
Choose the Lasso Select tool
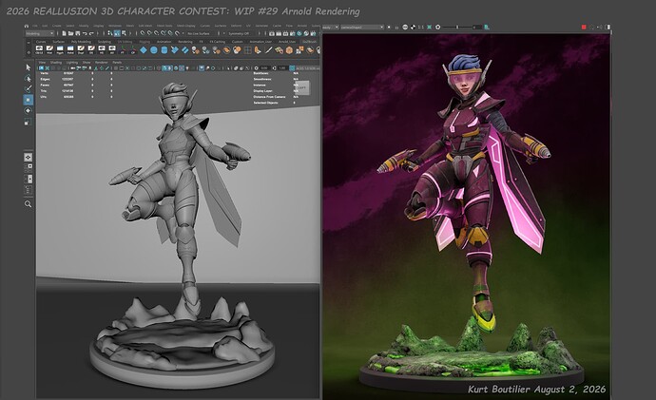click(28, 78)
